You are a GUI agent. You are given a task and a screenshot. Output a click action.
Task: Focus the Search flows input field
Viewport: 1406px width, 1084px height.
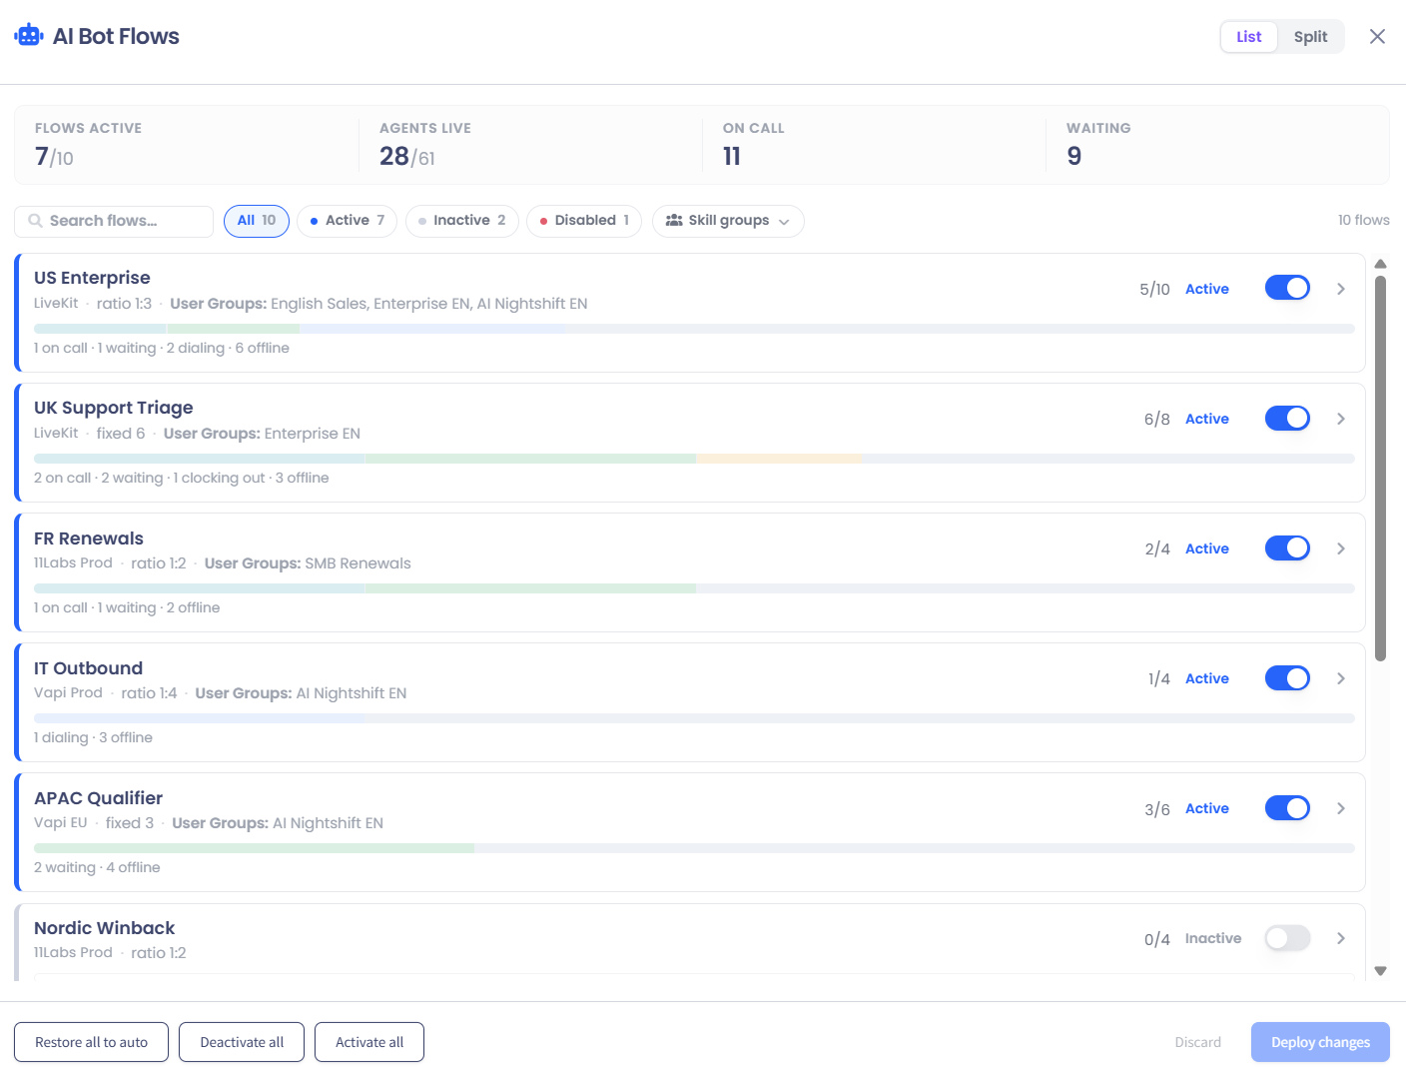point(114,221)
